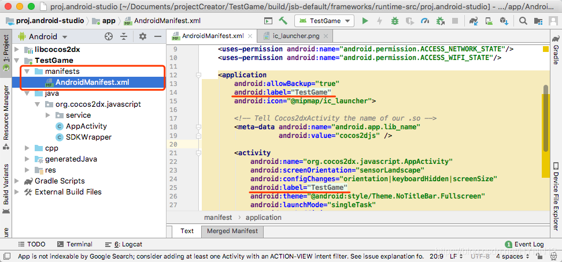This screenshot has width=562, height=262.
Task: Collapse all in Project panel
Action: tap(124, 36)
